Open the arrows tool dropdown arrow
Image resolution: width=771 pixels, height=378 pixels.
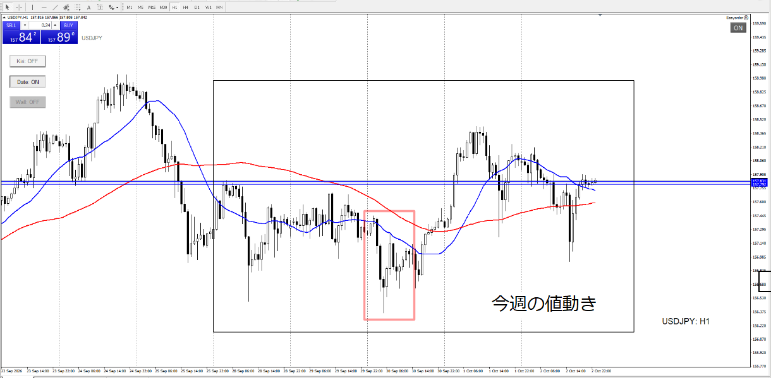pos(118,8)
